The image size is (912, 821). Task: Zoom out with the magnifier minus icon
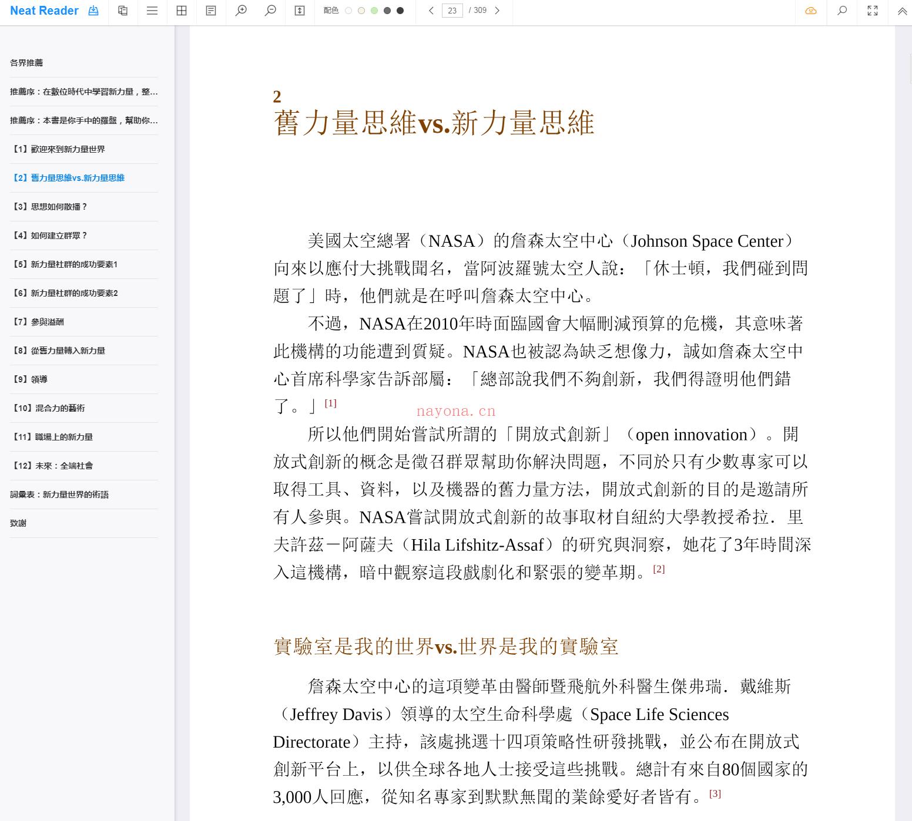click(270, 11)
